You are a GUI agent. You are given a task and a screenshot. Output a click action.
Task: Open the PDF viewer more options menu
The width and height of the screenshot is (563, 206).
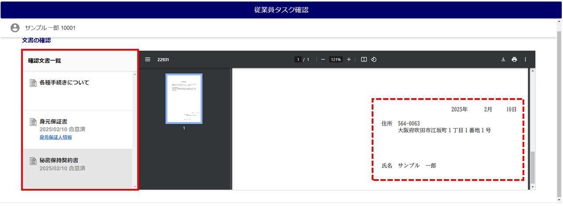[525, 60]
